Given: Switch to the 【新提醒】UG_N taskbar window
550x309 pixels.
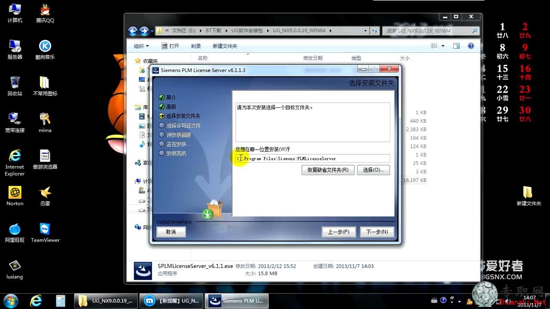Looking at the screenshot, I should pyautogui.click(x=172, y=300).
